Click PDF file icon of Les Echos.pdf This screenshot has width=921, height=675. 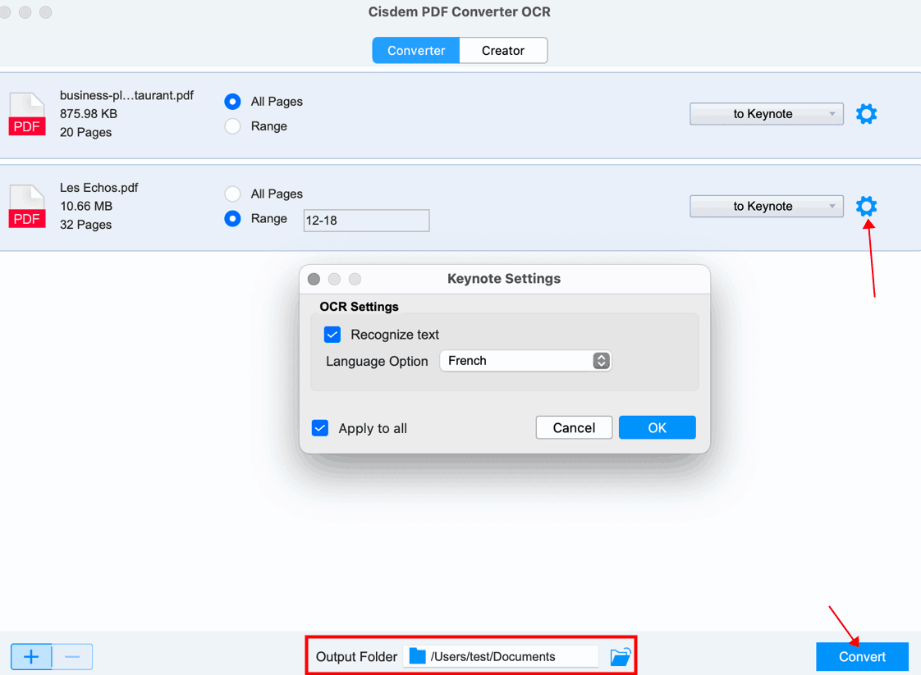coord(27,206)
